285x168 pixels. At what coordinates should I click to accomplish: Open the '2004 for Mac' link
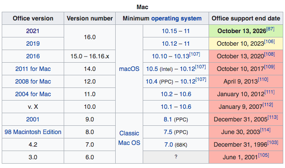[33, 94]
